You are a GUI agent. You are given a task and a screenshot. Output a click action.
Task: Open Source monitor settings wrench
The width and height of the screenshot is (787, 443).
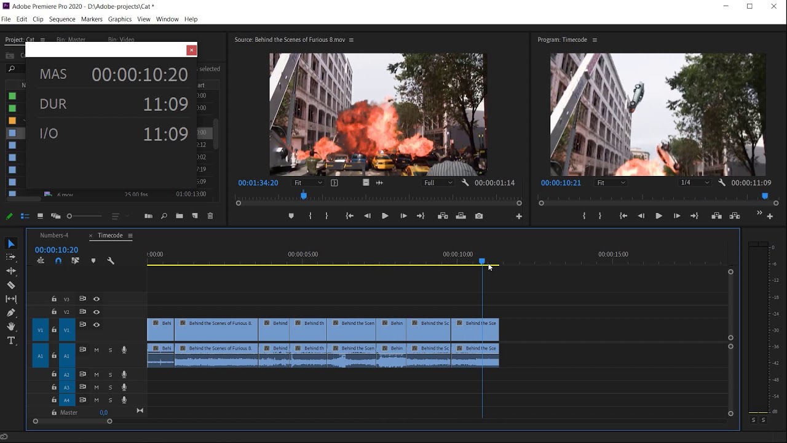(x=465, y=183)
